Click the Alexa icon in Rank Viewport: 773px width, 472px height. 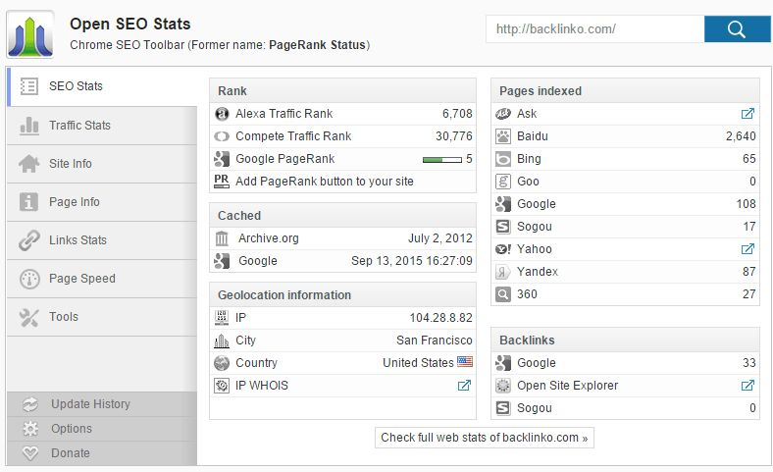(x=222, y=114)
